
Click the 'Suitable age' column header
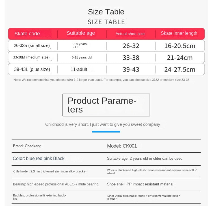click(81, 33)
